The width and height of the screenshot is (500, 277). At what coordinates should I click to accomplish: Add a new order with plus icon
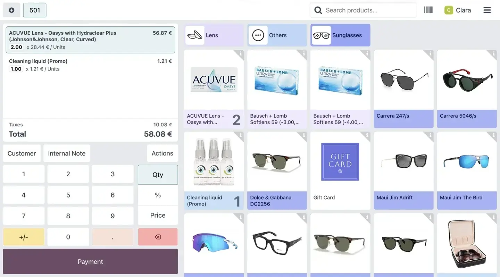coord(11,10)
